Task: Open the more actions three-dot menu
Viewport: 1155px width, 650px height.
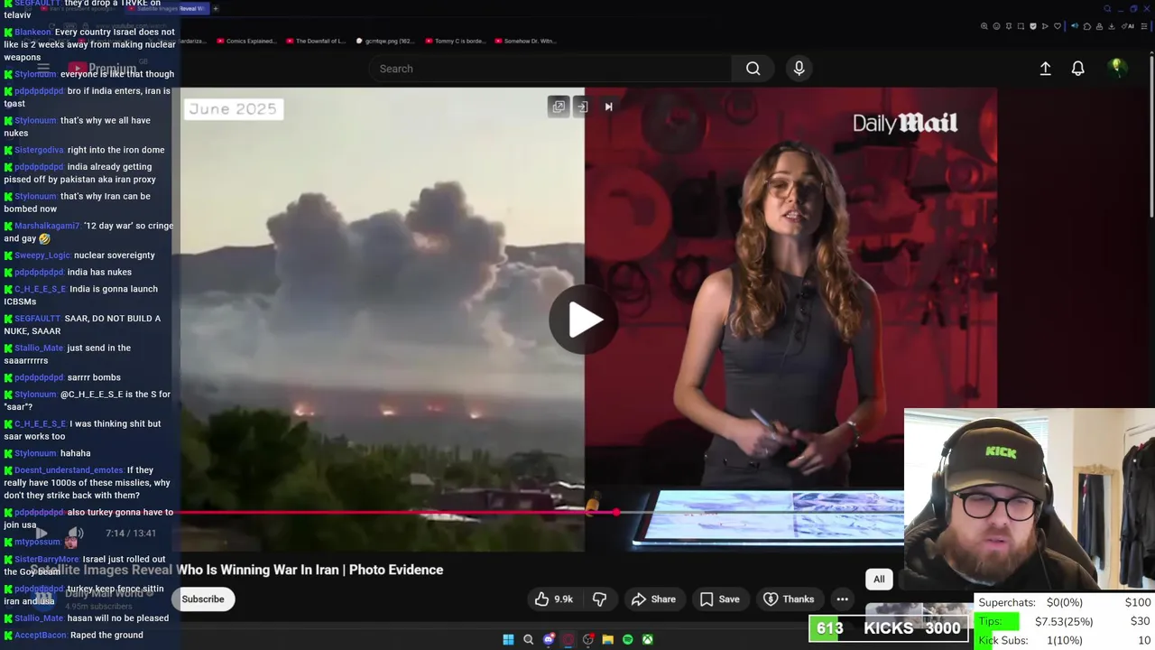Action: click(x=842, y=599)
